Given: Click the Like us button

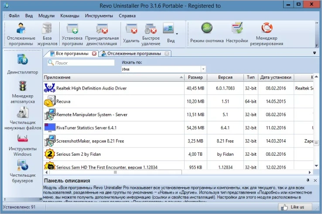Looking at the screenshot, I should [295, 207].
